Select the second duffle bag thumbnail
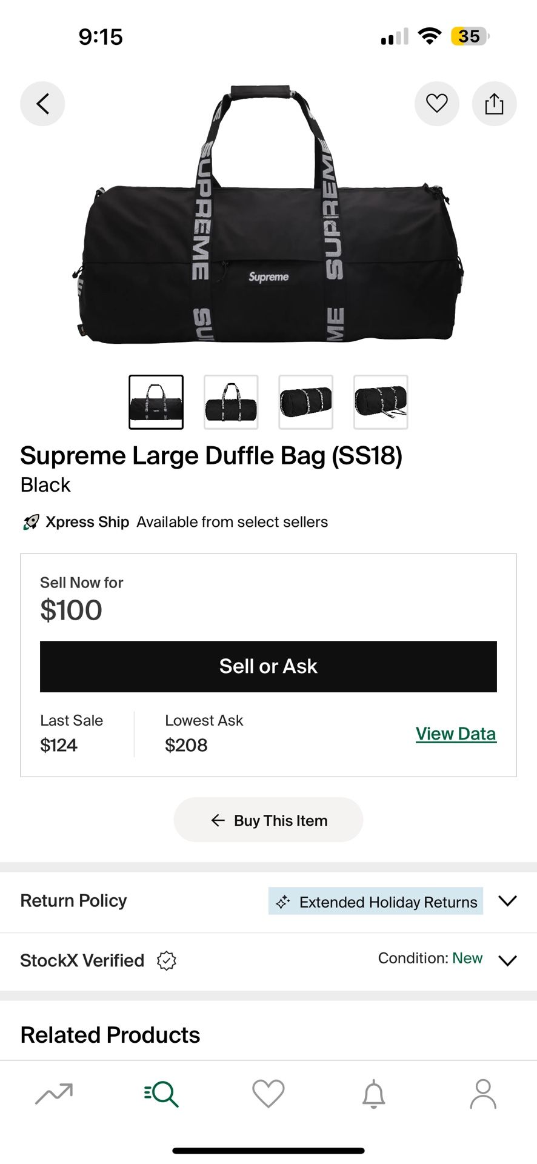The image size is (537, 1164). (x=231, y=402)
